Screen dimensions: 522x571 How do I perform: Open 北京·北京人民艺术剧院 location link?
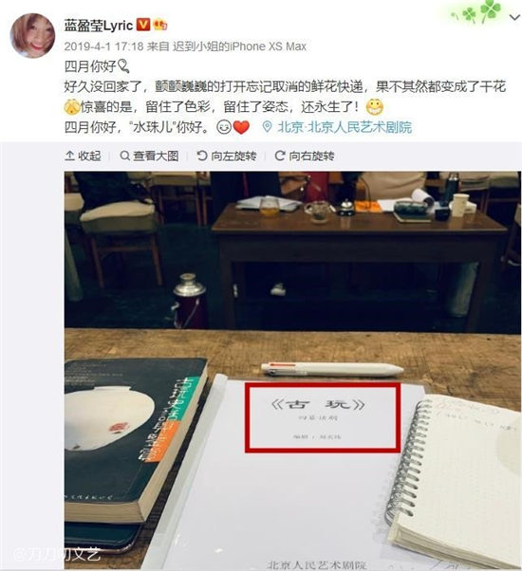coord(345,127)
